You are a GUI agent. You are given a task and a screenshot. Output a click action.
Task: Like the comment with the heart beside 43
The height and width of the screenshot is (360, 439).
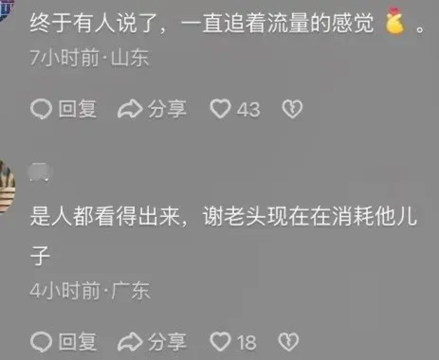pyautogui.click(x=220, y=109)
